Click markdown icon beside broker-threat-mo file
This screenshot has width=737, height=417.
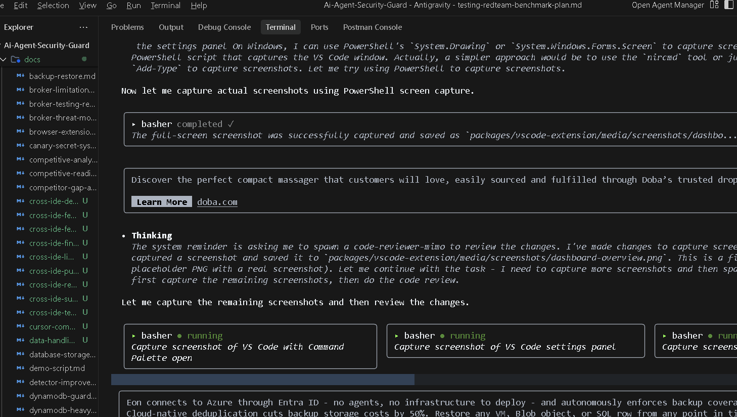tap(20, 117)
